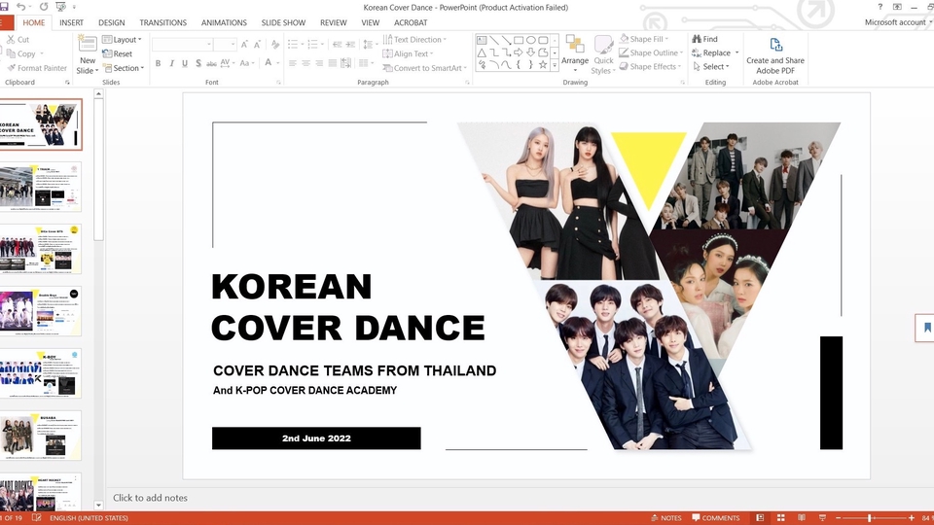Screen dimensions: 934x525
Task: Toggle Text Shadow formatting
Action: [x=198, y=63]
